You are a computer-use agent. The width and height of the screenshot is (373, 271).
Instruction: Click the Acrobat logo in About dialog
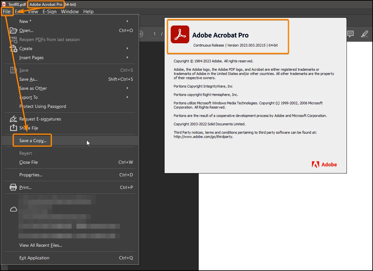[x=180, y=34]
